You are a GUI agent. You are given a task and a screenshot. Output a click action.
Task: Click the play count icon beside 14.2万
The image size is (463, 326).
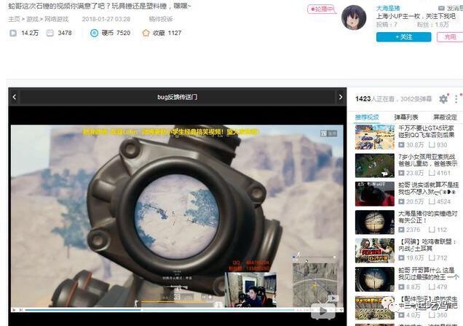[x=13, y=33]
